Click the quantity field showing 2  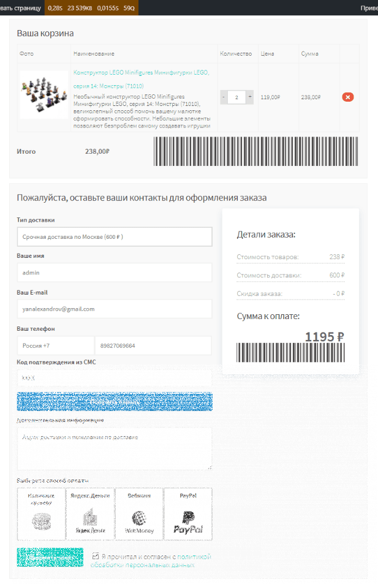coord(236,97)
